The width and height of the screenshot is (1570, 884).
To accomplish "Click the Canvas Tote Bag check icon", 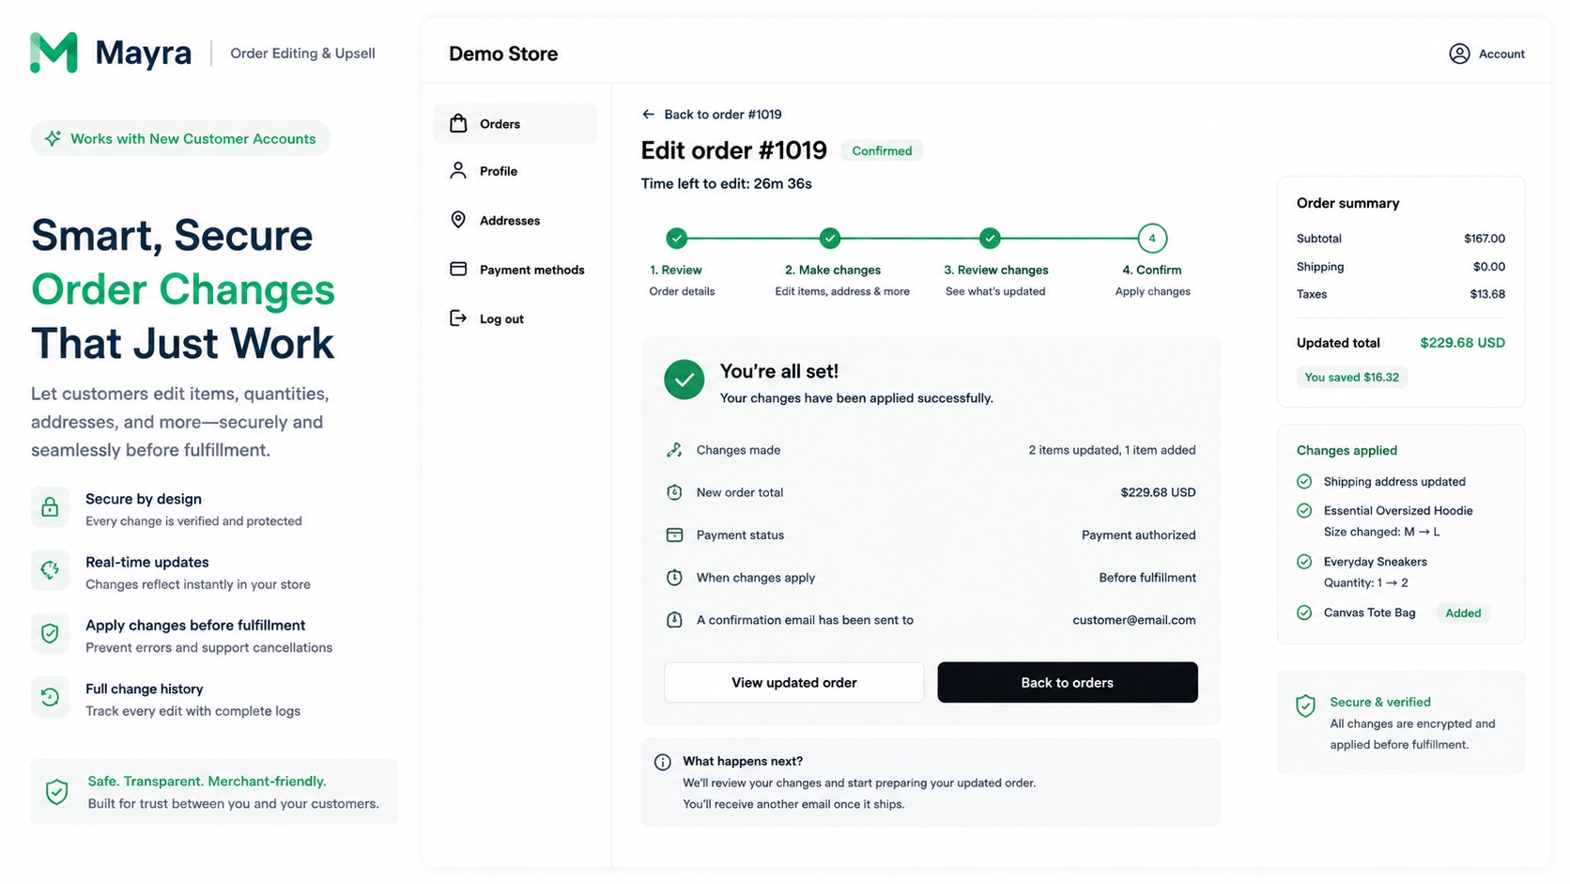I will (x=1304, y=613).
